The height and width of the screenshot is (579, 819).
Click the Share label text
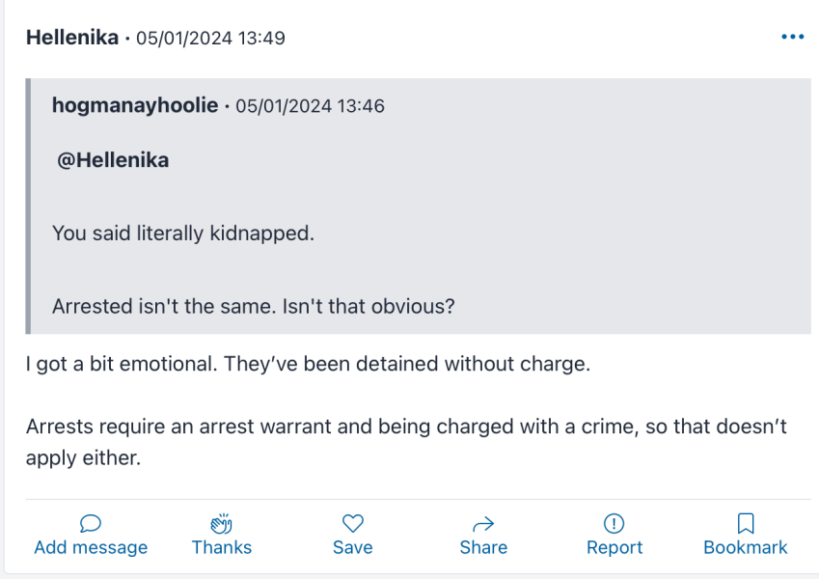coord(483,547)
